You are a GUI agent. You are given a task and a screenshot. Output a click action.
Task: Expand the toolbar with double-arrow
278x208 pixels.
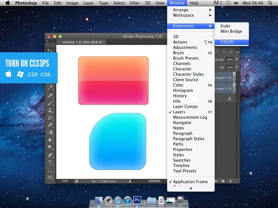pos(47,41)
